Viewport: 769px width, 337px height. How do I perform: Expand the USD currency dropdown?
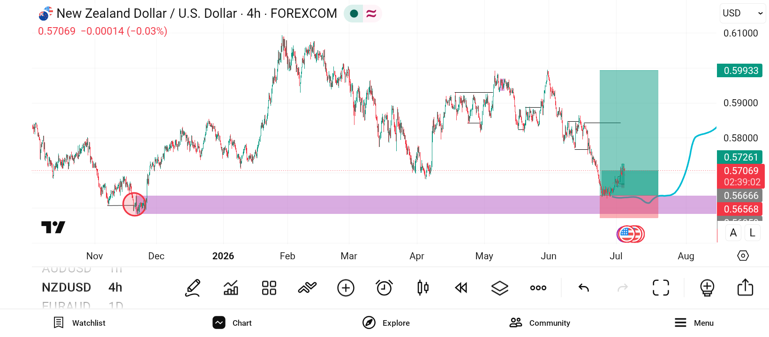pyautogui.click(x=743, y=13)
